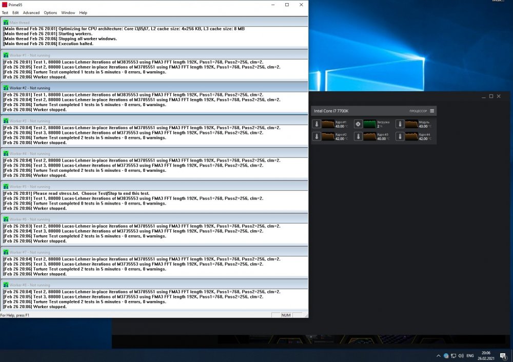Open the Advanced menu
The height and width of the screenshot is (362, 513).
[31, 12]
